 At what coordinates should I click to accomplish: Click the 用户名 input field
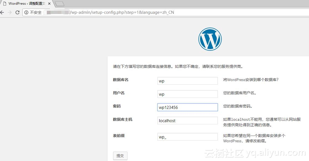[x=187, y=94]
